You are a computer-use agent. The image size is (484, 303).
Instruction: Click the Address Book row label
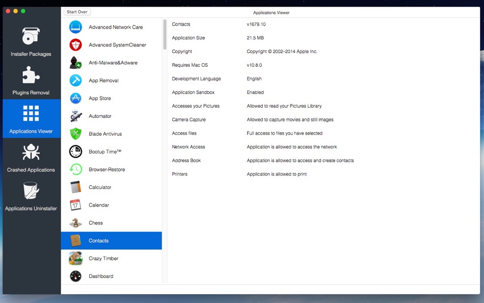tap(186, 161)
